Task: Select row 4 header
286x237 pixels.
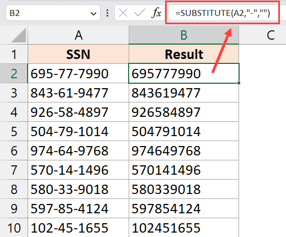Action: click(14, 112)
